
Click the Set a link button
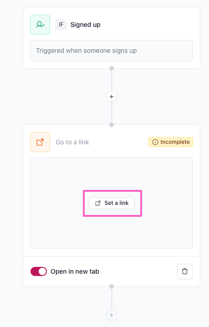(x=112, y=203)
